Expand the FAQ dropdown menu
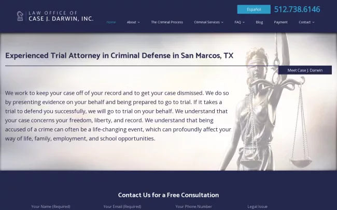This screenshot has height=210, width=337. [x=240, y=22]
